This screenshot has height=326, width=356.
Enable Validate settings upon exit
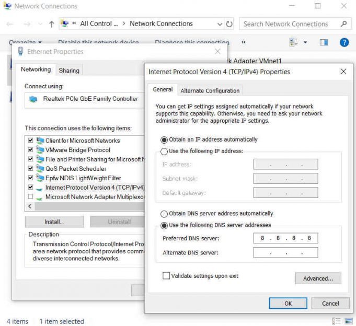(166, 276)
